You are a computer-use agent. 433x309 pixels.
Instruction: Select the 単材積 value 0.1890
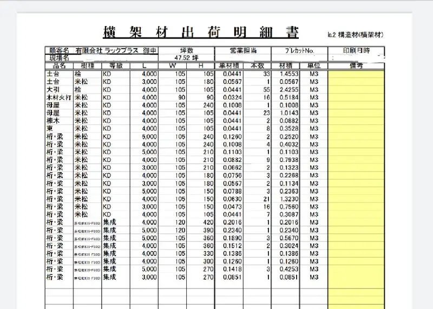[233, 238]
